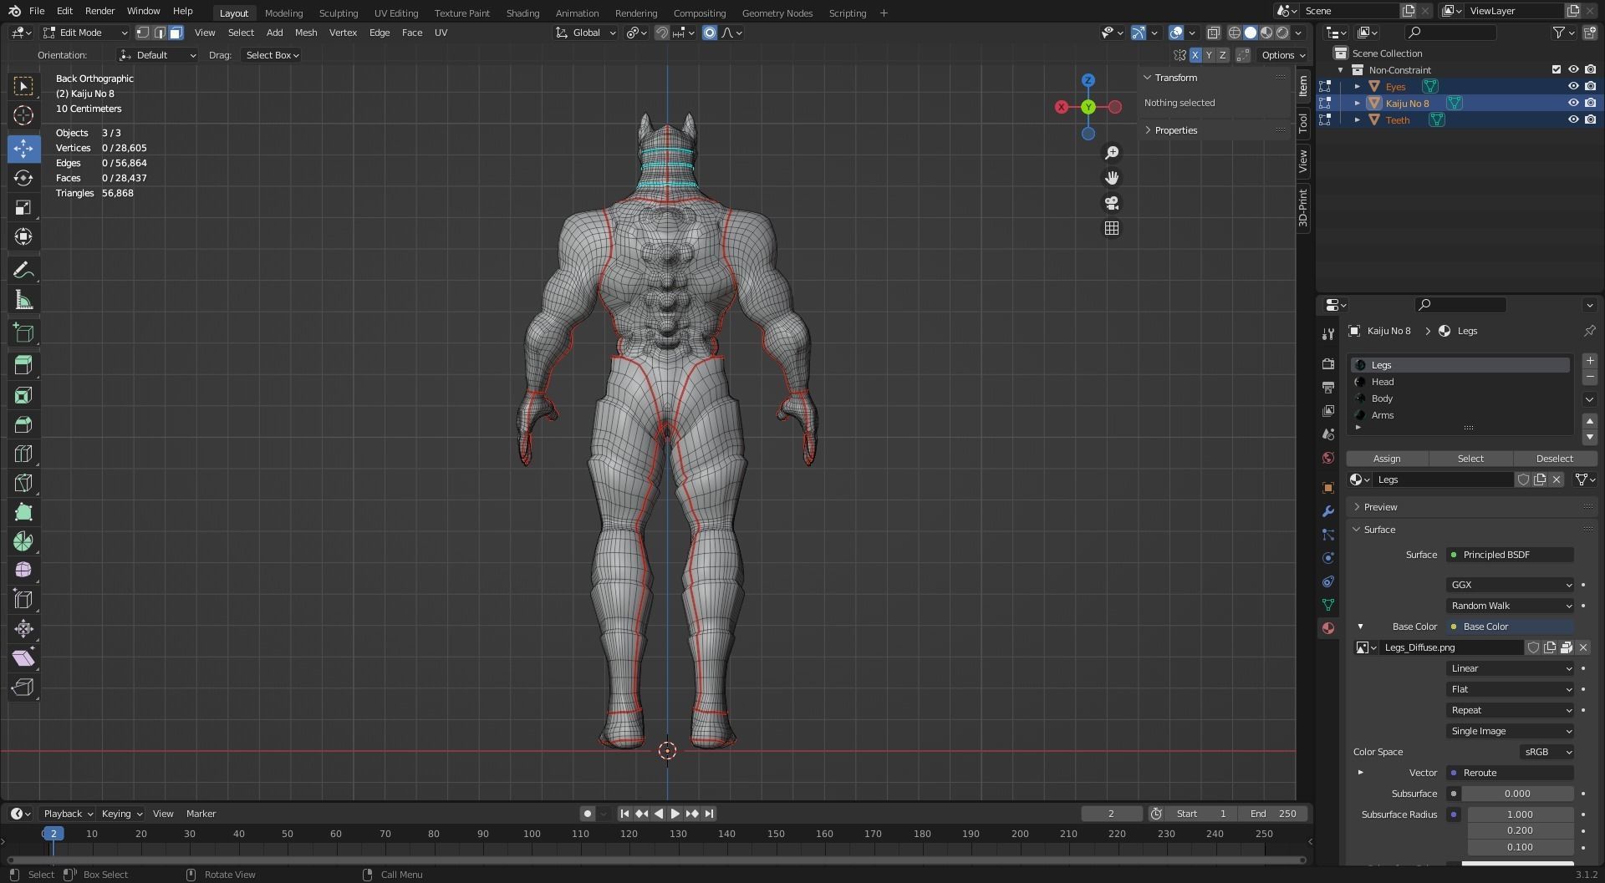
Task: Open the 3D-Print sidebar tab
Action: coord(1303,207)
